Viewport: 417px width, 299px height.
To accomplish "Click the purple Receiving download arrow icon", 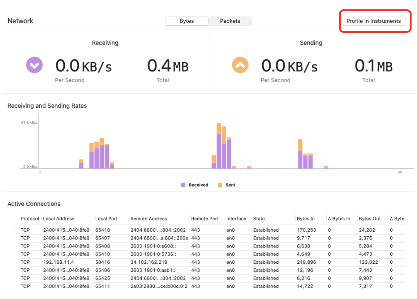I will [x=34, y=65].
